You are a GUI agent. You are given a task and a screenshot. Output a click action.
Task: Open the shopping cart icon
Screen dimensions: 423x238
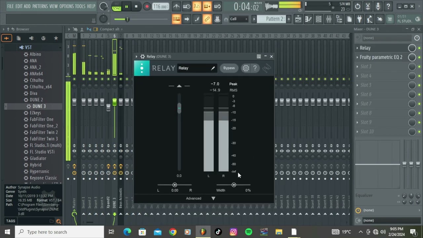(x=390, y=19)
